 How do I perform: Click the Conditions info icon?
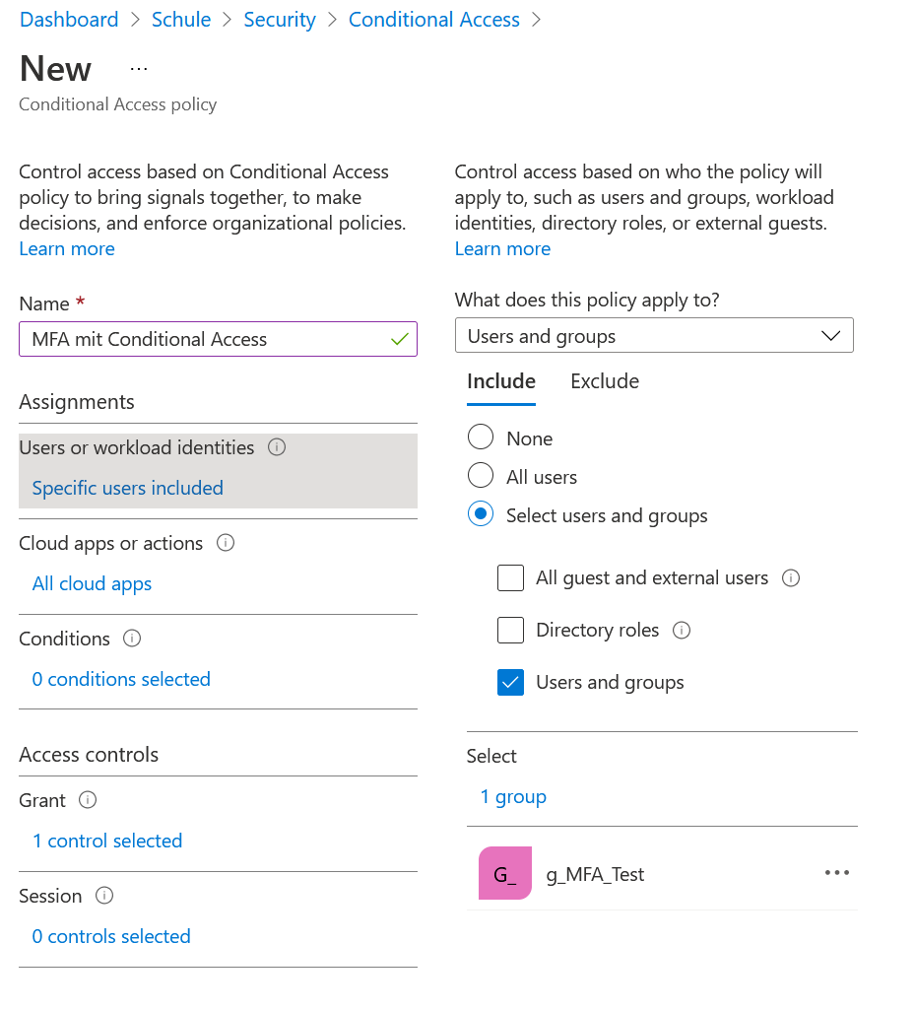(132, 639)
